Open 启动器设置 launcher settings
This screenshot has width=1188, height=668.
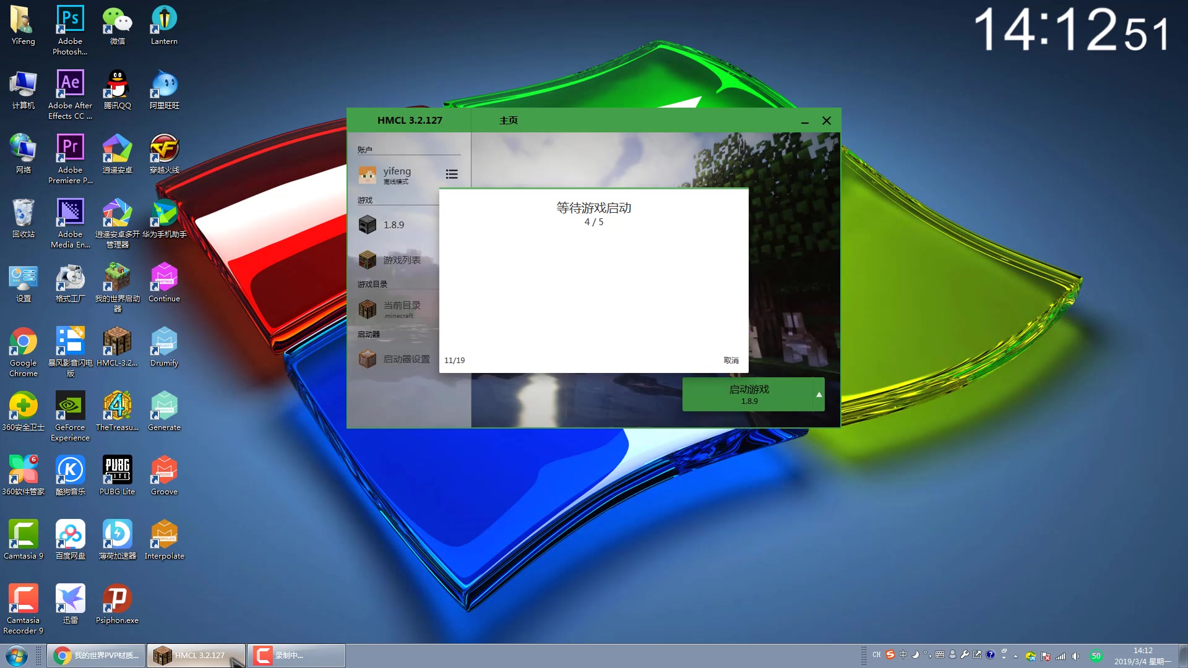point(405,359)
